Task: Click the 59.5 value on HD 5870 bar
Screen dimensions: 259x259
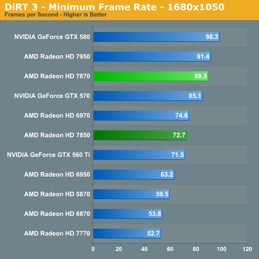Action: pyautogui.click(x=162, y=194)
